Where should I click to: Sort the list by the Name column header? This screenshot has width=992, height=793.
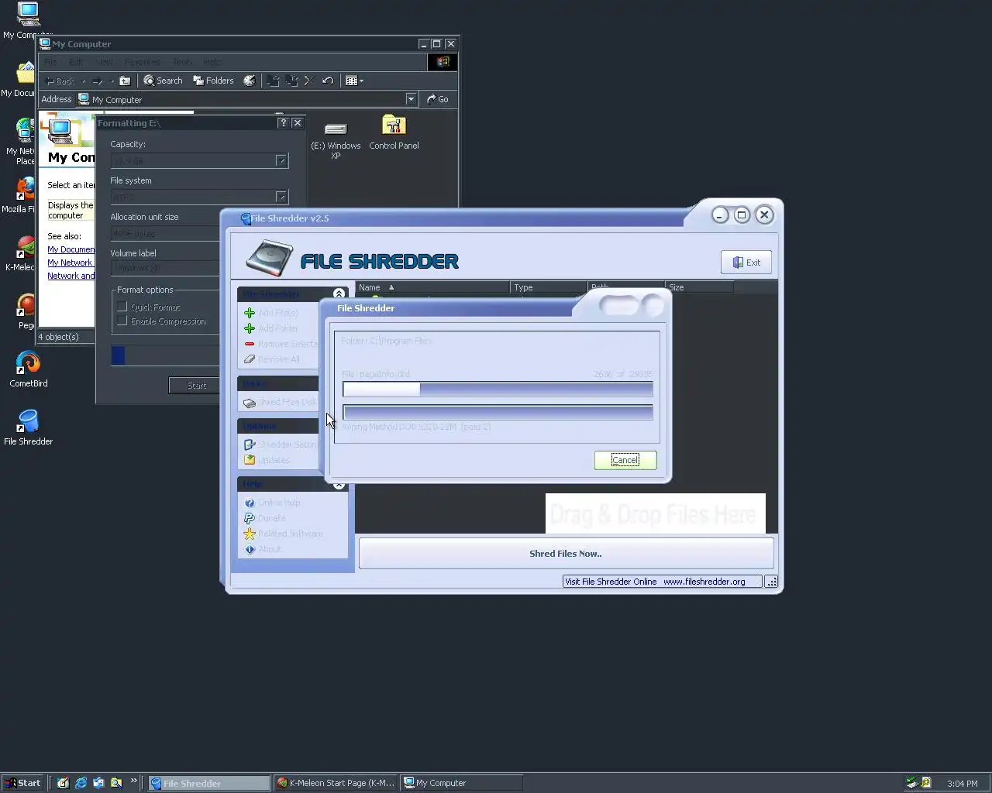pyautogui.click(x=432, y=287)
